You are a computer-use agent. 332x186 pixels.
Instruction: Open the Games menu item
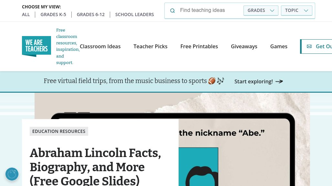[279, 46]
